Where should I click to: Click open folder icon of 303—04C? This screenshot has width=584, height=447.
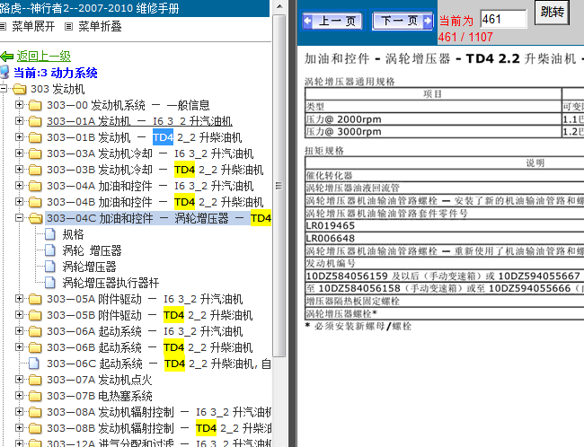[36, 218]
